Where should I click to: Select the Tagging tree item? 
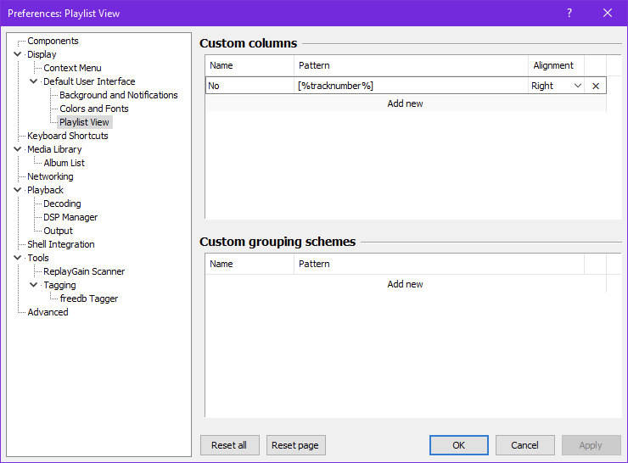pos(59,285)
